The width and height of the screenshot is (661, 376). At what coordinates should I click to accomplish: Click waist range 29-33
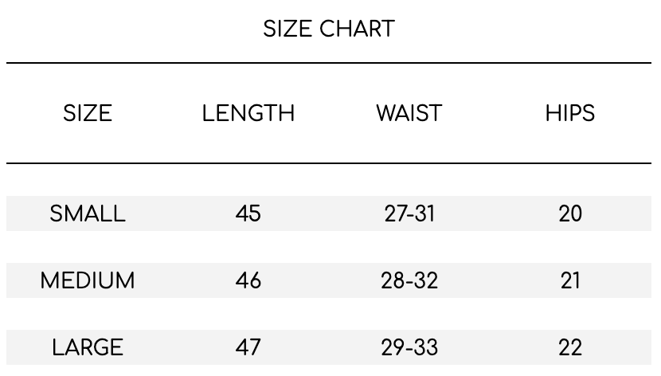click(409, 347)
